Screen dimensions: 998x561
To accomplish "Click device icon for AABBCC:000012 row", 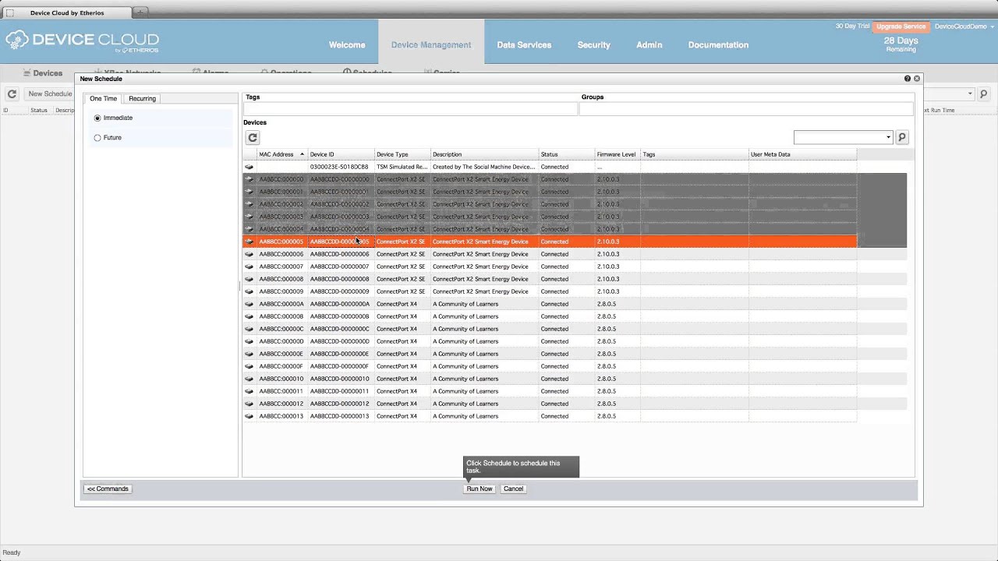I will click(249, 404).
